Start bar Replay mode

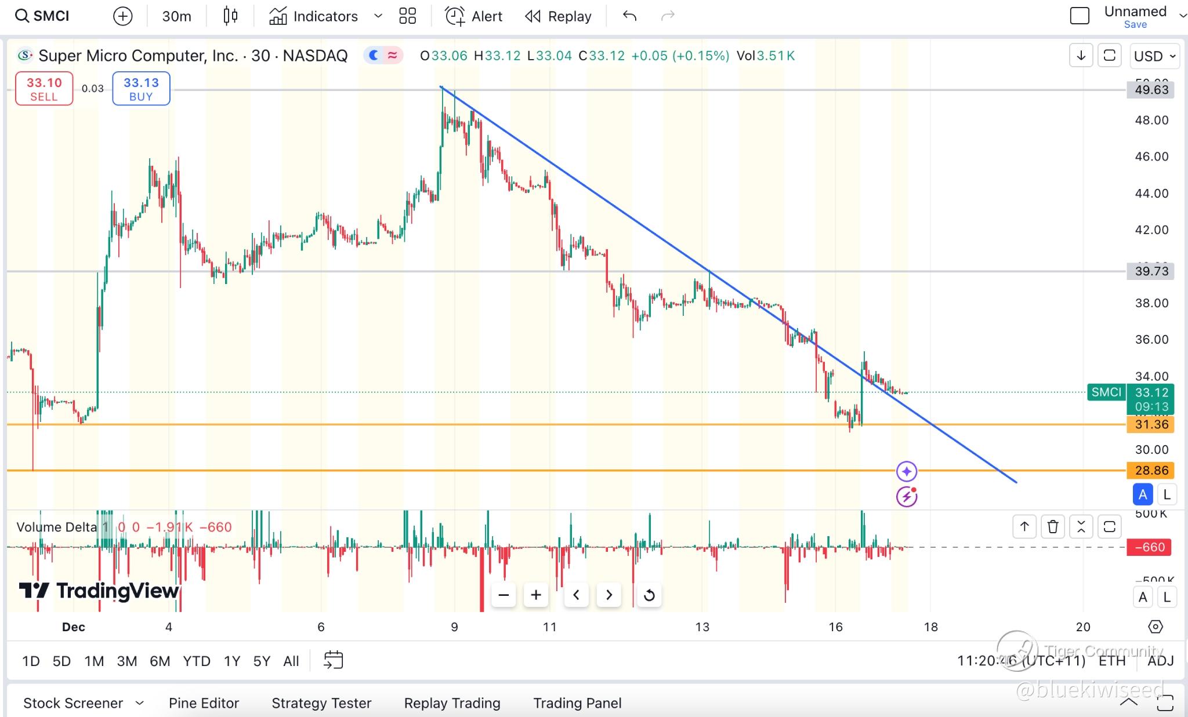558,16
